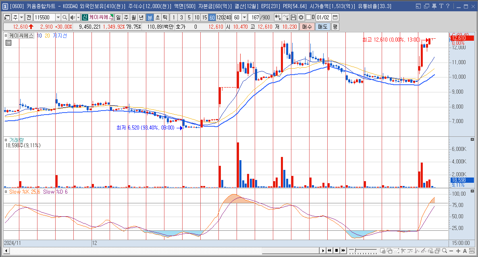Click the rewind replay button
The width and height of the screenshot is (478, 257).
point(329,251)
